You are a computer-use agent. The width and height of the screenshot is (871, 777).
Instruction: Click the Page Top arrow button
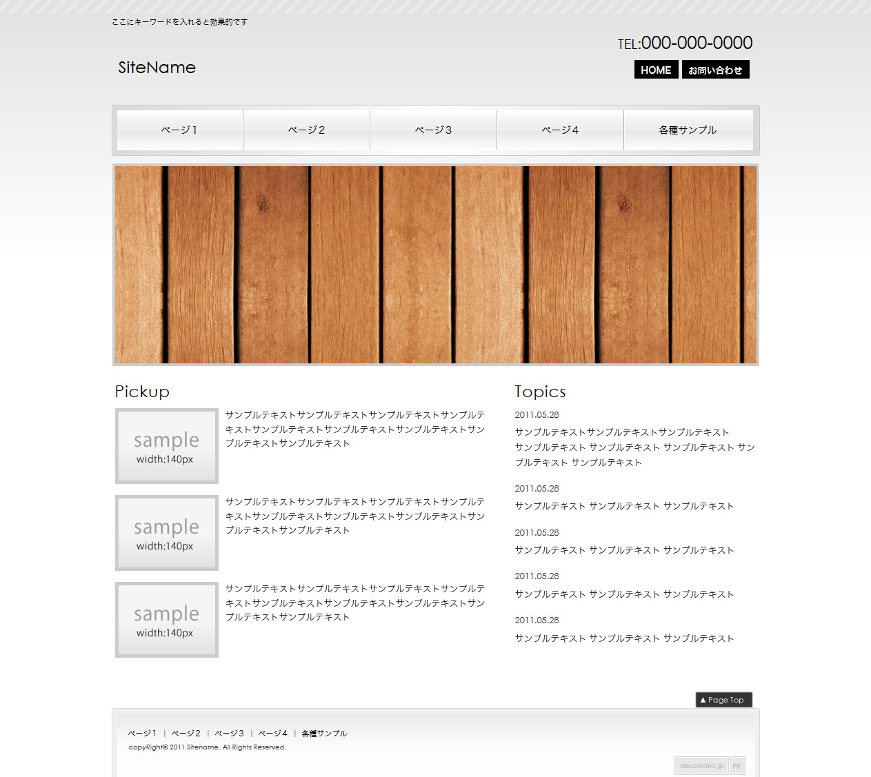click(723, 700)
